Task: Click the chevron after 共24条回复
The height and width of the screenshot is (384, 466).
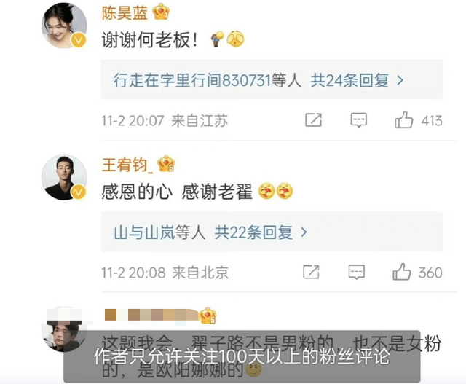Action: (400, 81)
